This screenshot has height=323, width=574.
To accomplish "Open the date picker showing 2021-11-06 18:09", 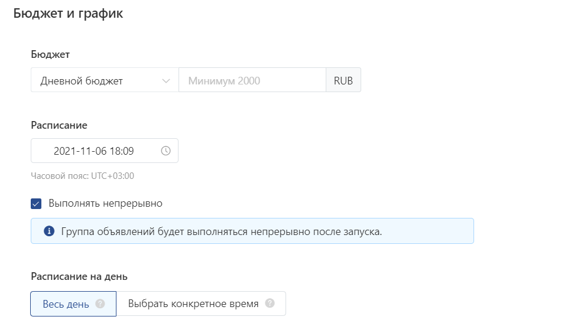I will pyautogui.click(x=105, y=151).
